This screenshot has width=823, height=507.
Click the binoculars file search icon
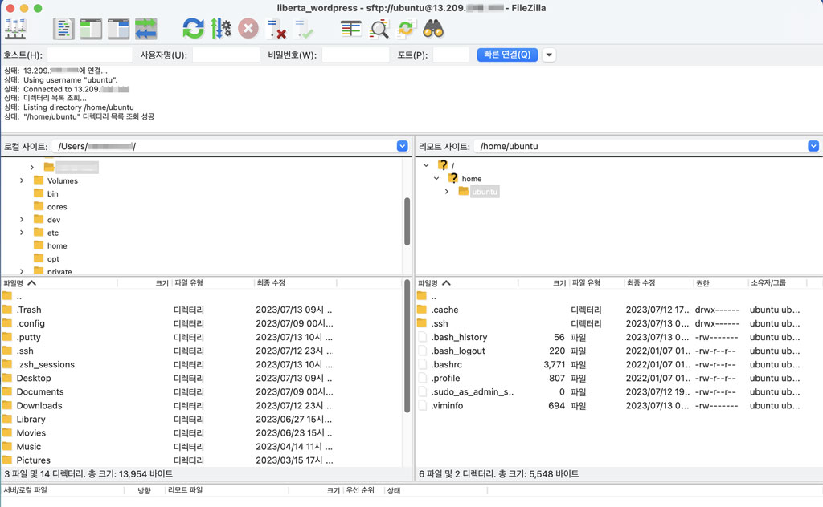point(433,29)
